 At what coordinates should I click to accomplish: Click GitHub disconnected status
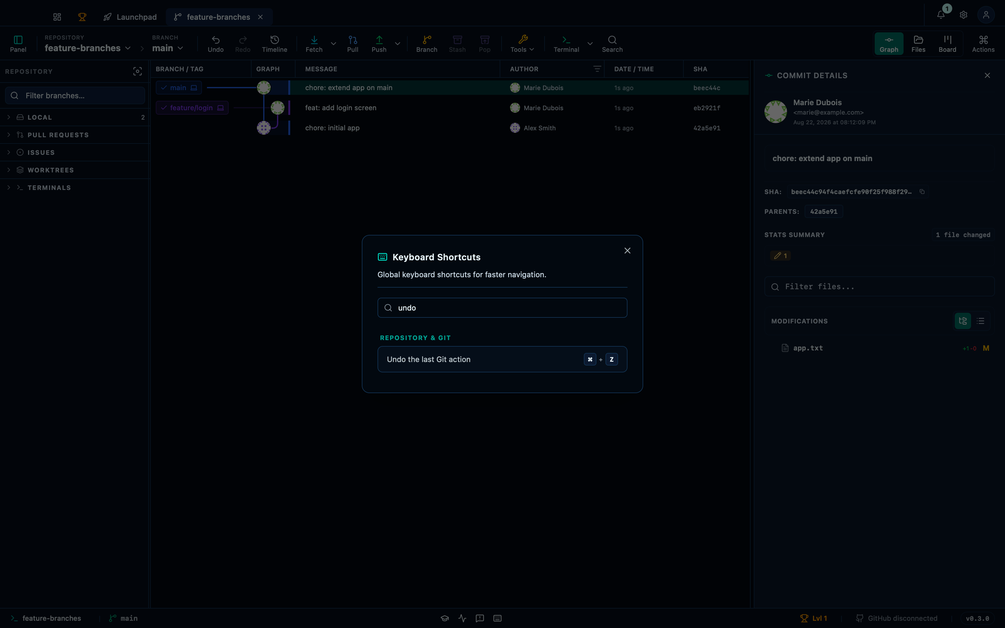tap(897, 618)
